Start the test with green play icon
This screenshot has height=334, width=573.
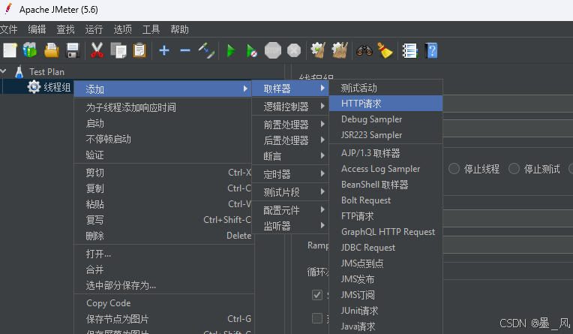click(231, 50)
